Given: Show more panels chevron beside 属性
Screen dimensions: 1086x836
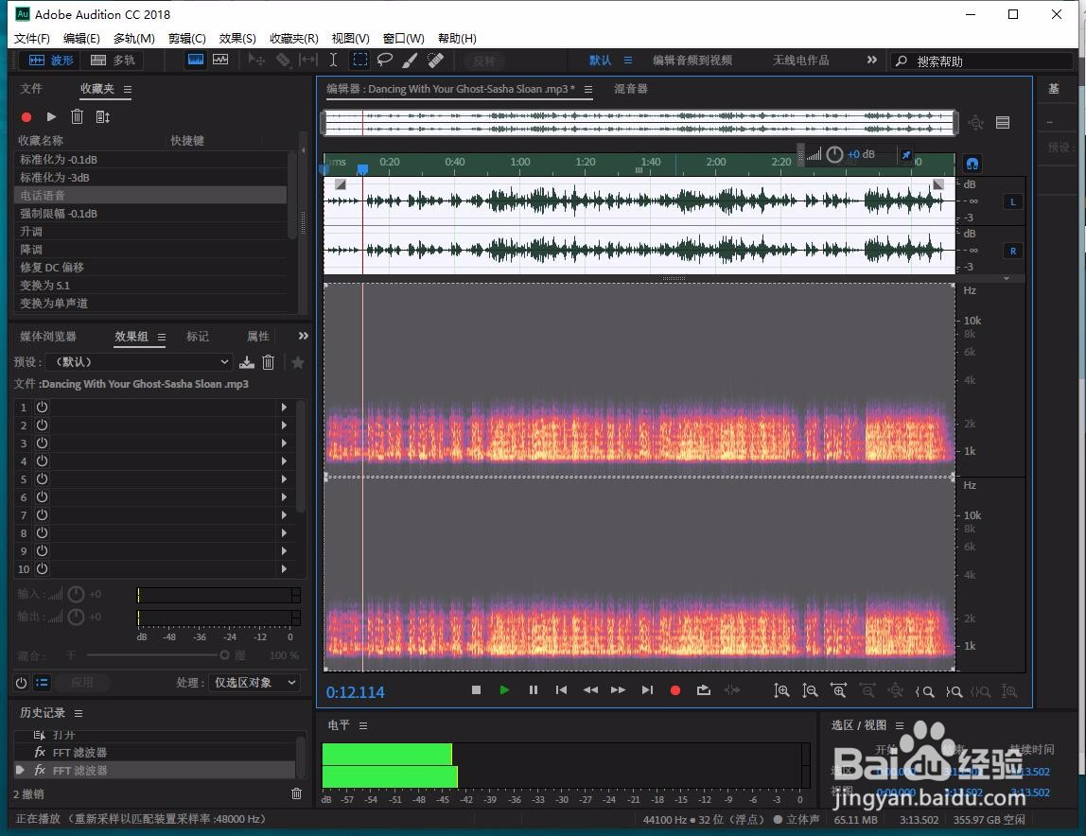Looking at the screenshot, I should (303, 336).
